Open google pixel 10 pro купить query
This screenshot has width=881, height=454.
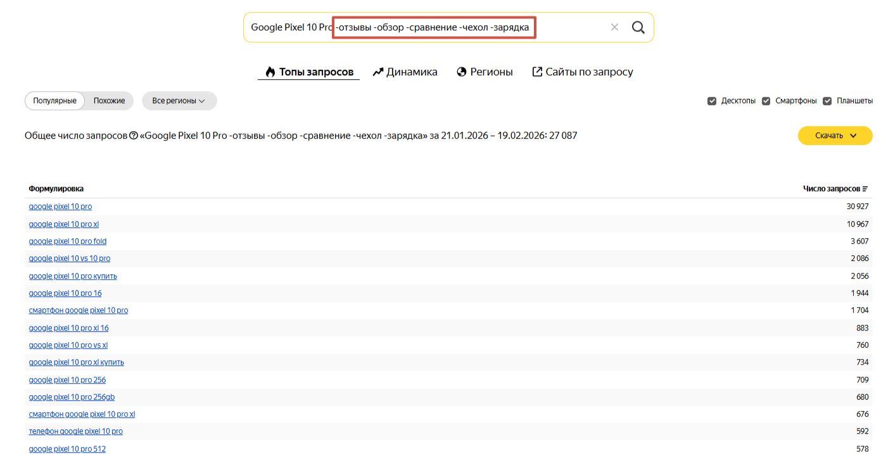[73, 276]
